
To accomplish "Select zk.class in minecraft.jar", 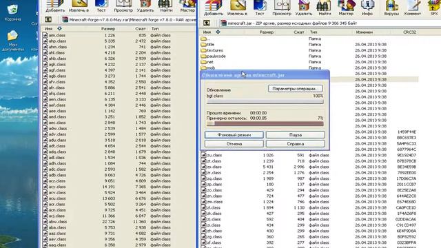I will pos(214,214).
